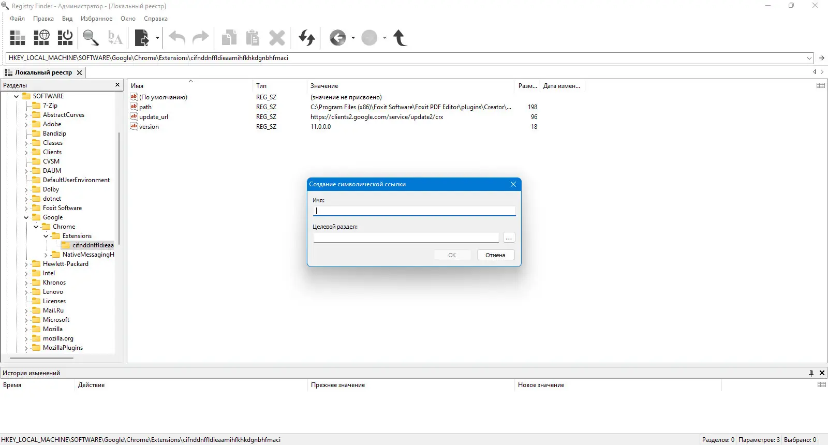Image resolution: width=828 pixels, height=445 pixels.
Task: Click the new item document icon
Action: 142,38
